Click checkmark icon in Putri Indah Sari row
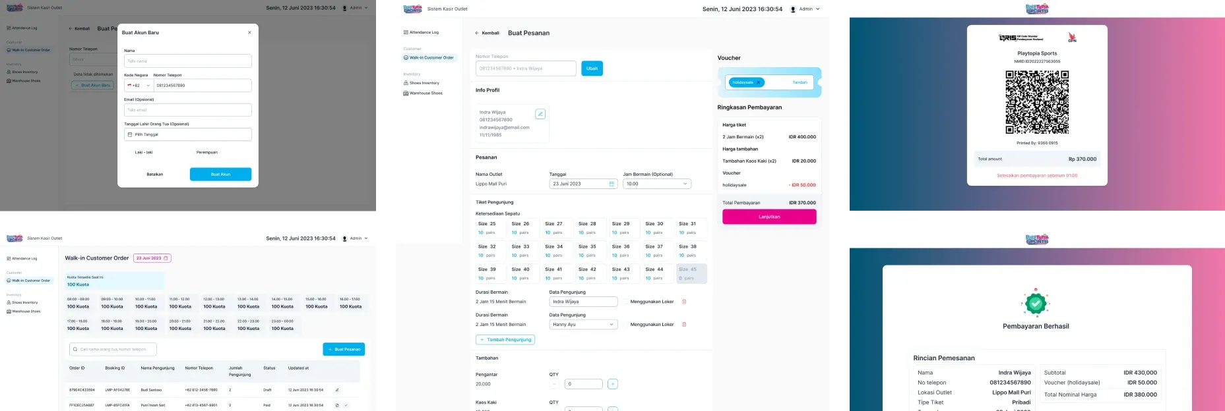The width and height of the screenshot is (1225, 411). 346,405
